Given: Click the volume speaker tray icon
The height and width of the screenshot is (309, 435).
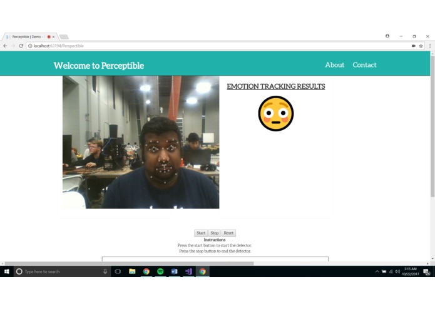Looking at the screenshot, I should 397,271.
